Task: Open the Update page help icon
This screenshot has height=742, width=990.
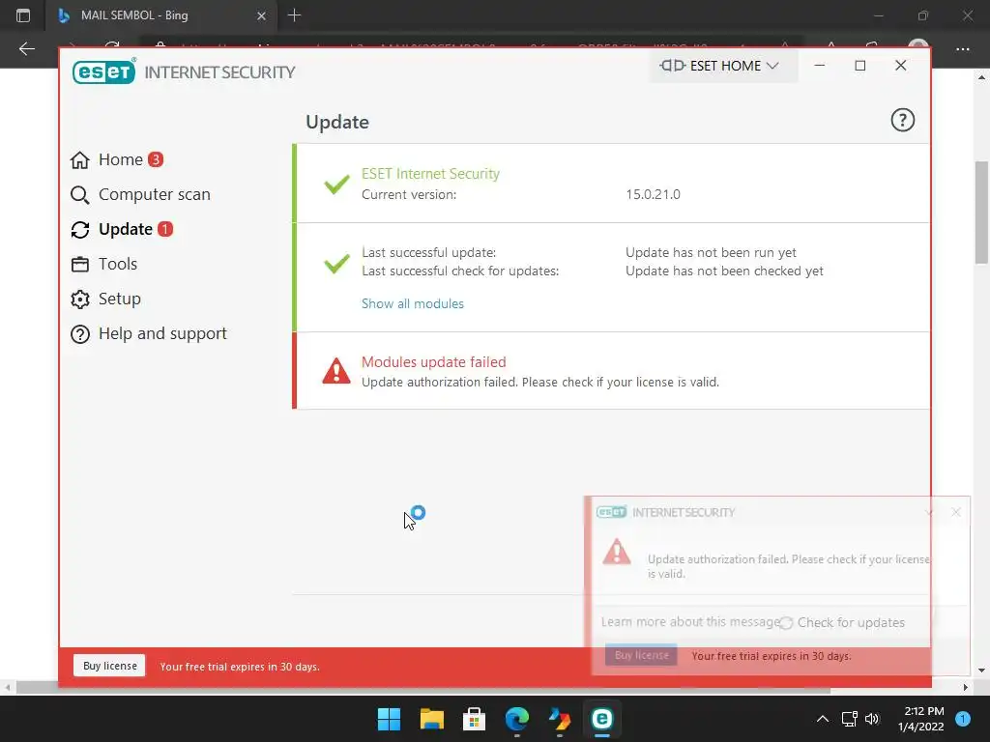Action: (x=902, y=120)
